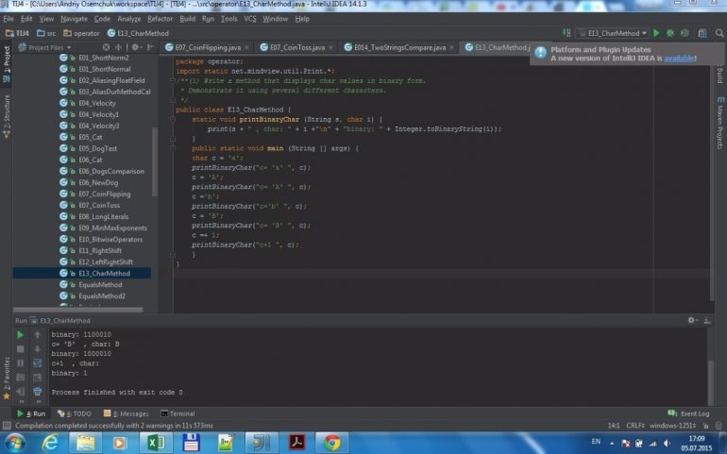Open the Refactor menu
Viewport: 727px width, 454px height.
coord(160,18)
